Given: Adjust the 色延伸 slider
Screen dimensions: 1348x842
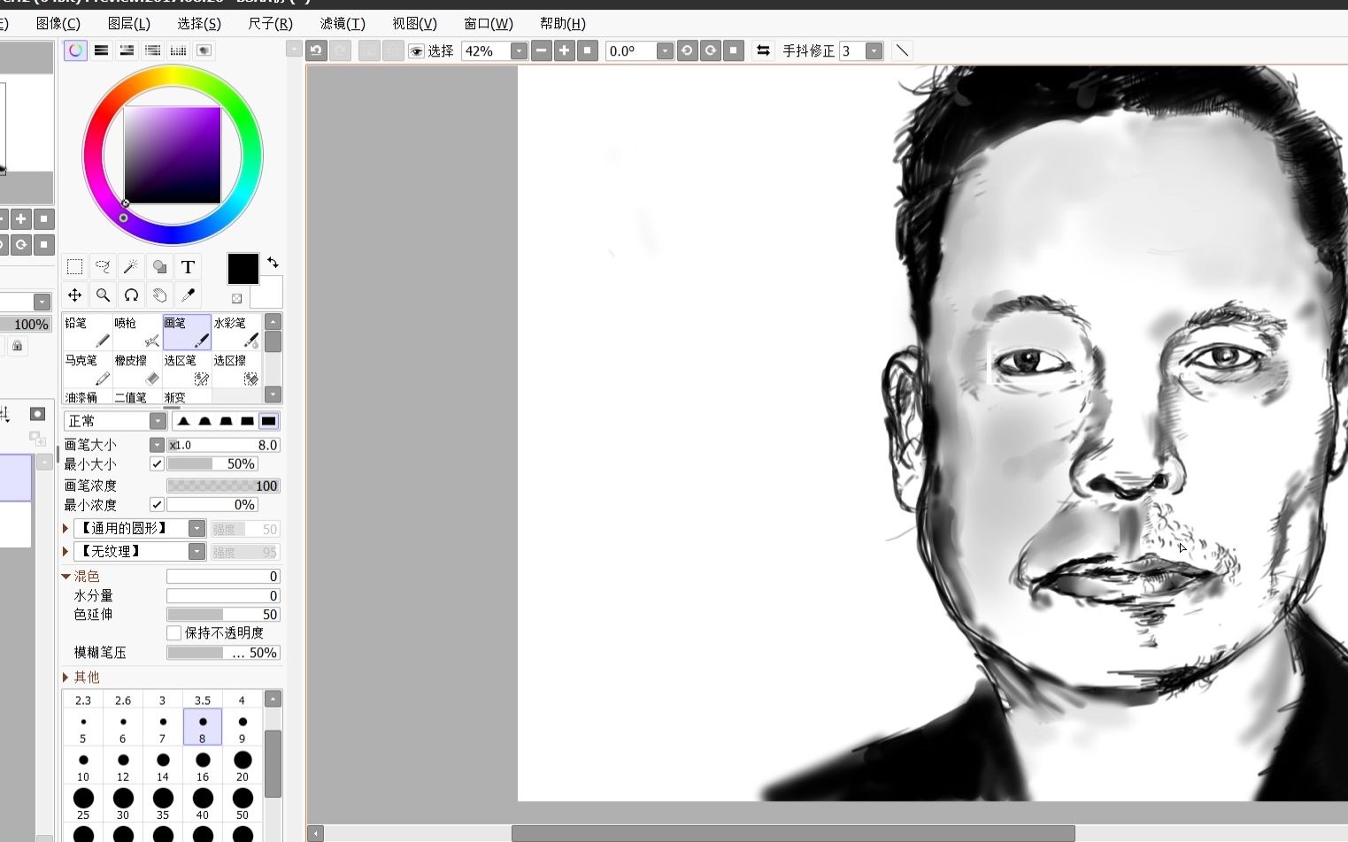Looking at the screenshot, I should coord(223,615).
